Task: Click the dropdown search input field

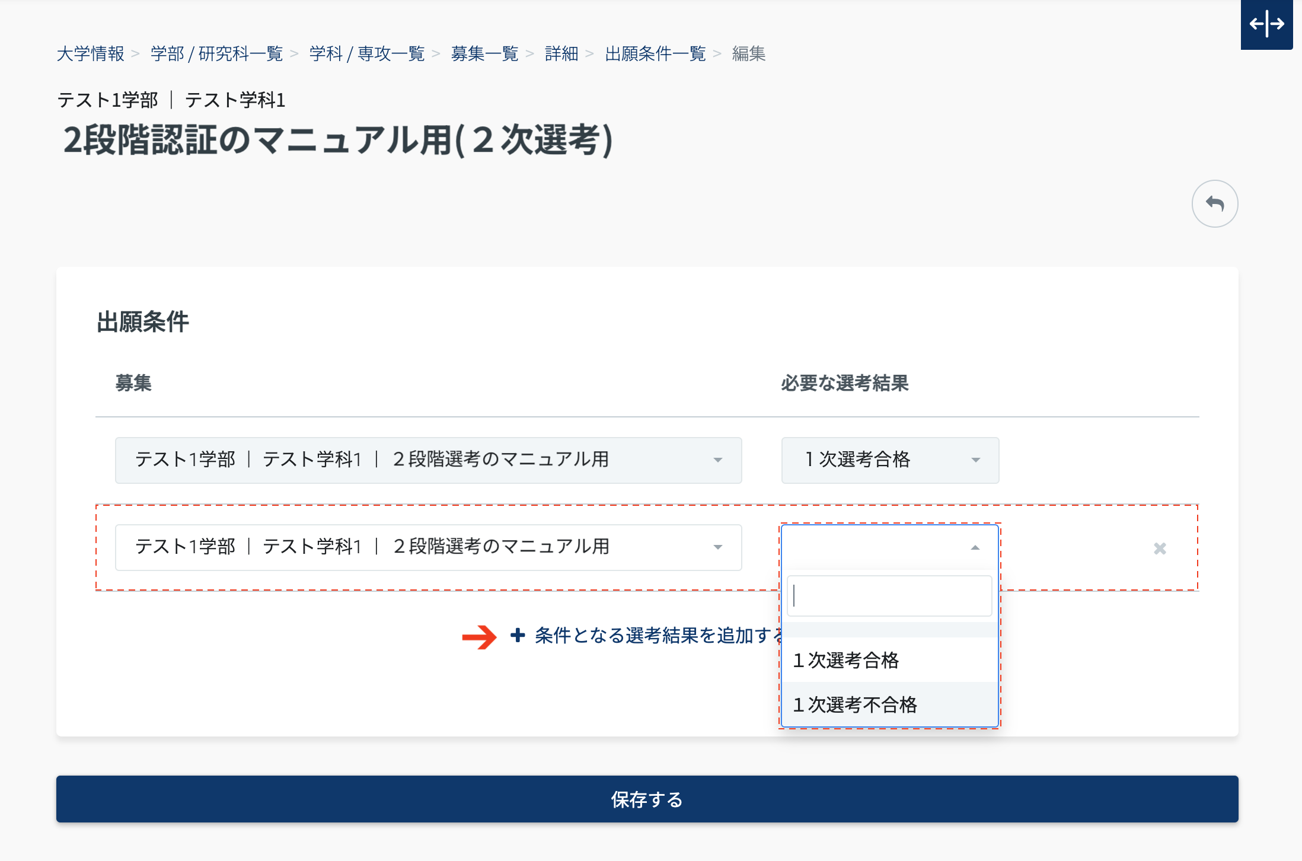Action: (x=889, y=596)
